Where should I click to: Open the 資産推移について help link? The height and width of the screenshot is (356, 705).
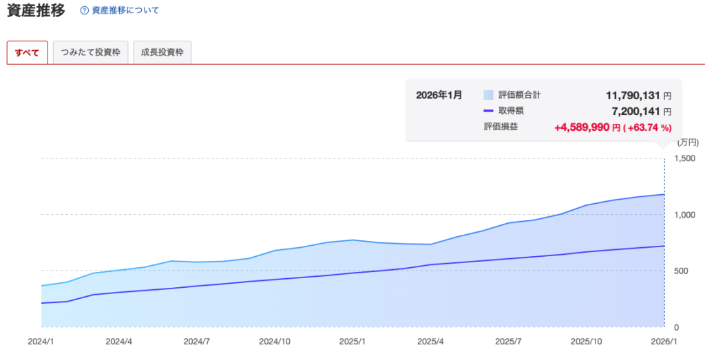click(125, 11)
